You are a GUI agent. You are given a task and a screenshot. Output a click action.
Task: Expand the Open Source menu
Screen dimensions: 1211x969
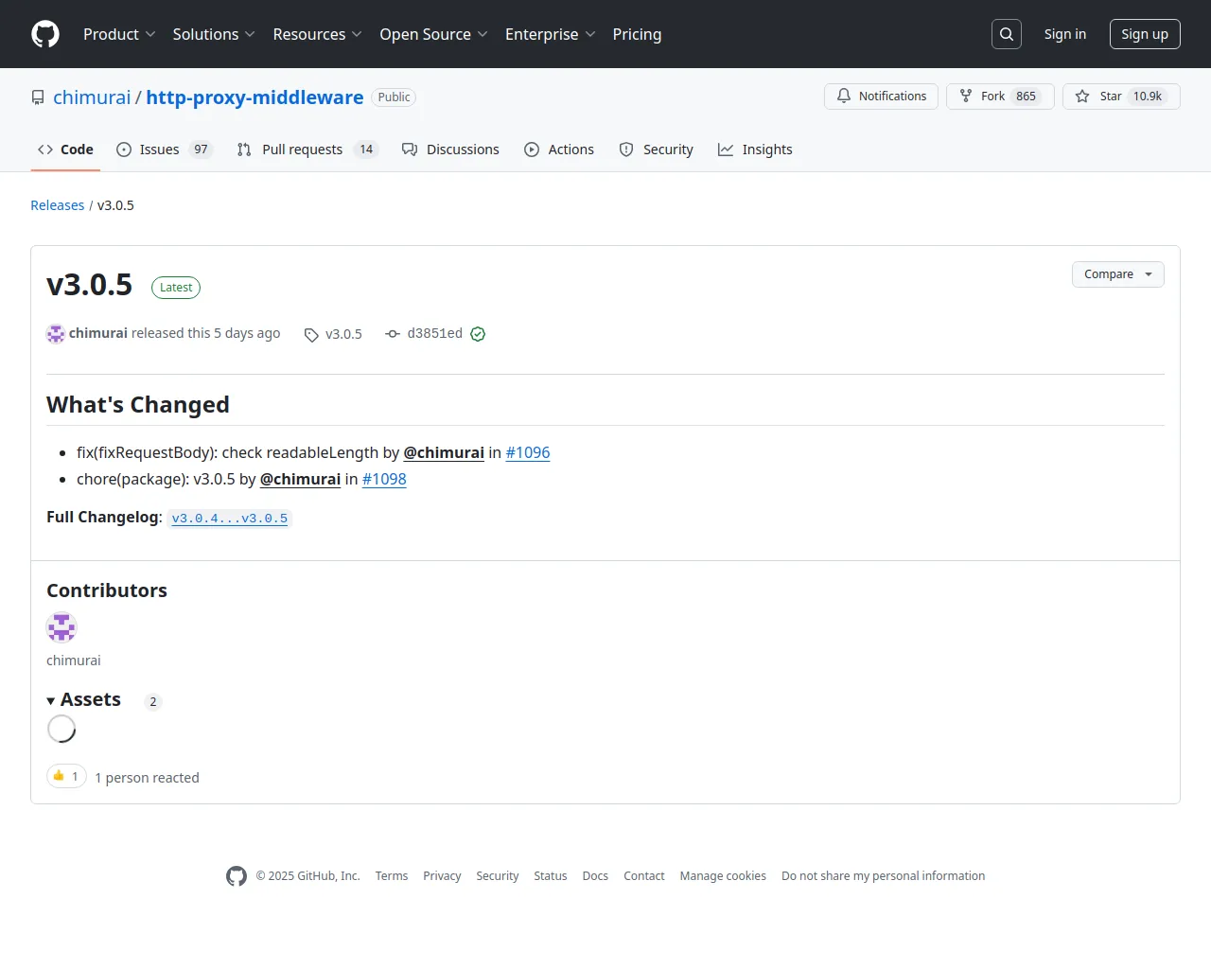pyautogui.click(x=433, y=34)
